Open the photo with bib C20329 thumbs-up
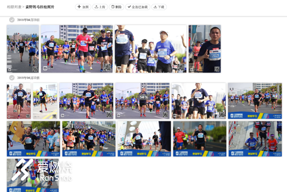The image size is (287, 192). pyautogui.click(x=205, y=49)
